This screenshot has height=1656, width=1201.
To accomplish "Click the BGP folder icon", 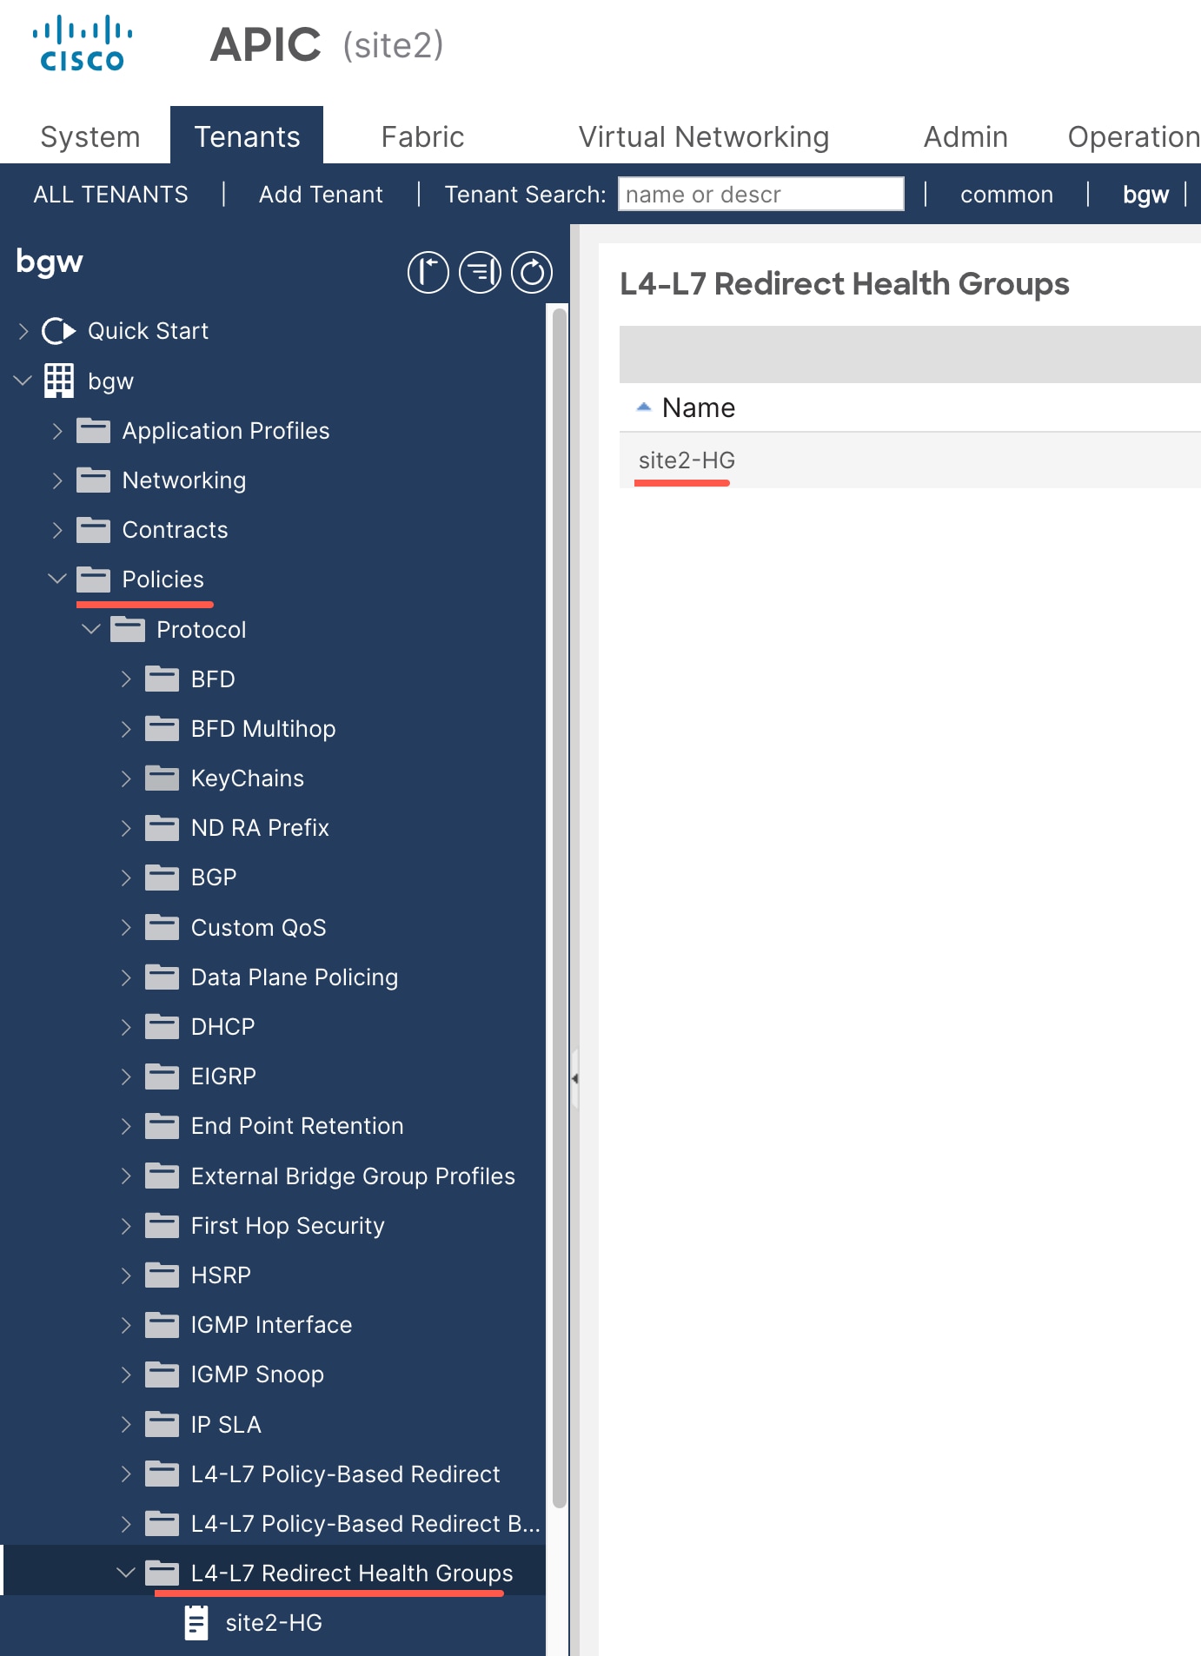I will (x=162, y=878).
